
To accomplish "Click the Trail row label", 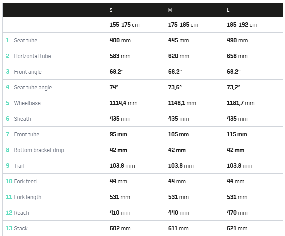I will point(19,166).
